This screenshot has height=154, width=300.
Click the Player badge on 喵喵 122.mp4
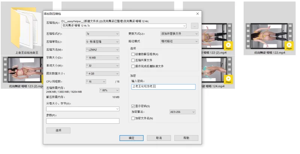[x=289, y=46]
